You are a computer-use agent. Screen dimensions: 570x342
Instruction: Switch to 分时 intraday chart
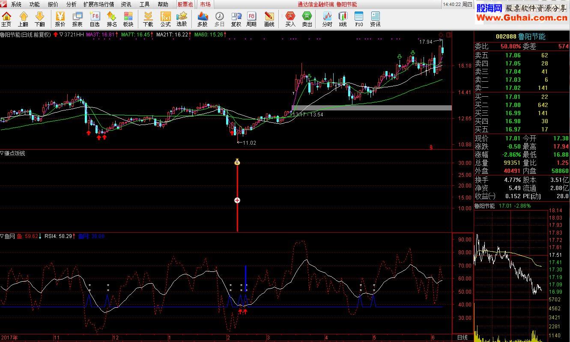click(x=327, y=19)
